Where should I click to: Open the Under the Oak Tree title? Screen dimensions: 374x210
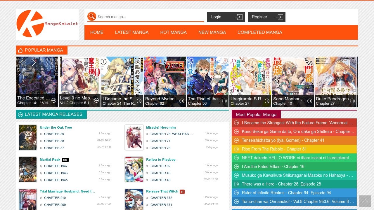click(56, 127)
